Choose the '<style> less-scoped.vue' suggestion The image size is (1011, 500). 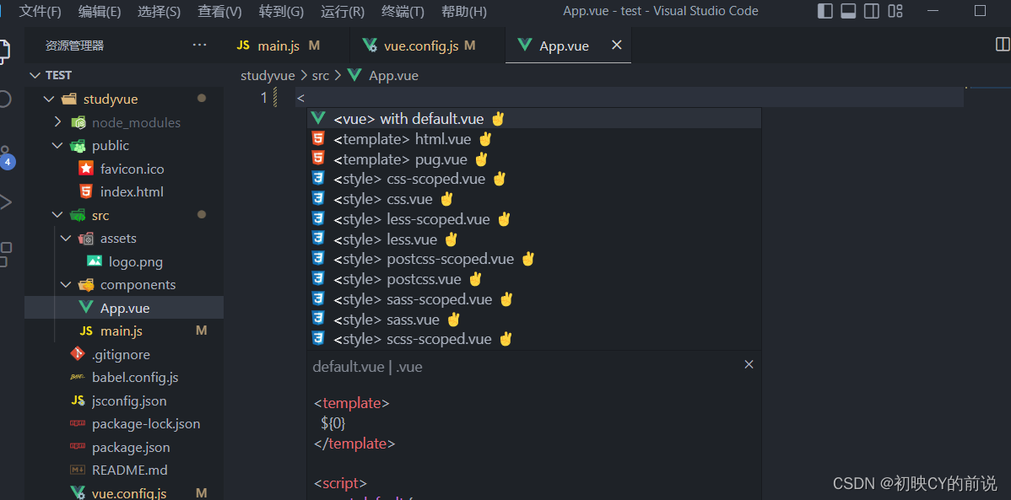[x=534, y=219]
